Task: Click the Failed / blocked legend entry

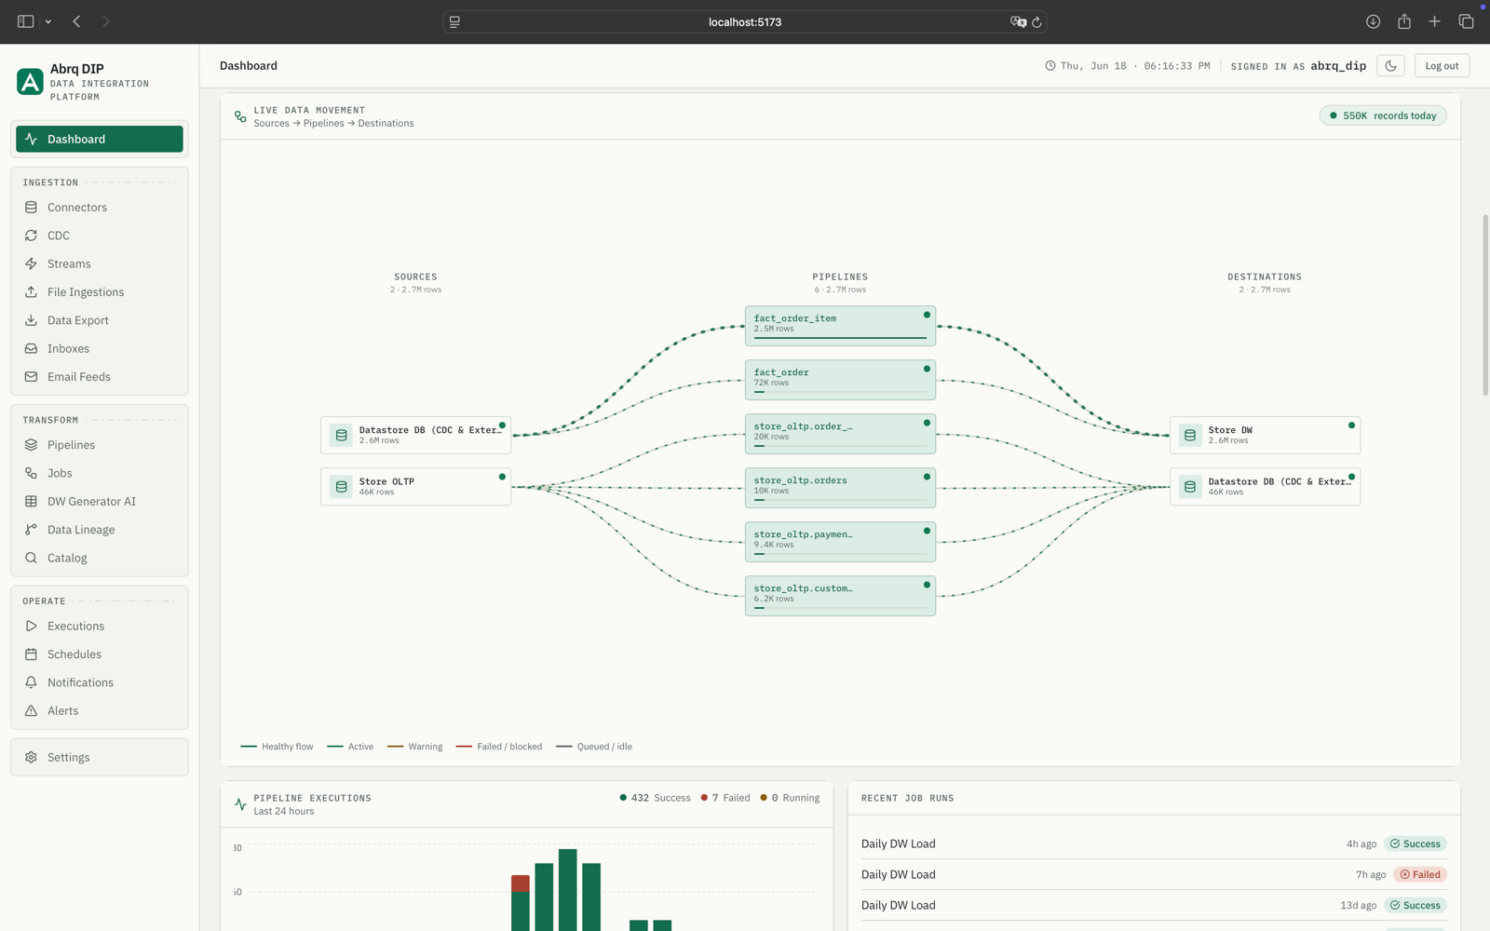Action: (498, 747)
